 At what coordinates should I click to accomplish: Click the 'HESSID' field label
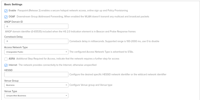8,70
